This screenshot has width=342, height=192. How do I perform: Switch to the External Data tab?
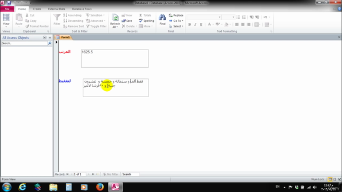(57, 9)
